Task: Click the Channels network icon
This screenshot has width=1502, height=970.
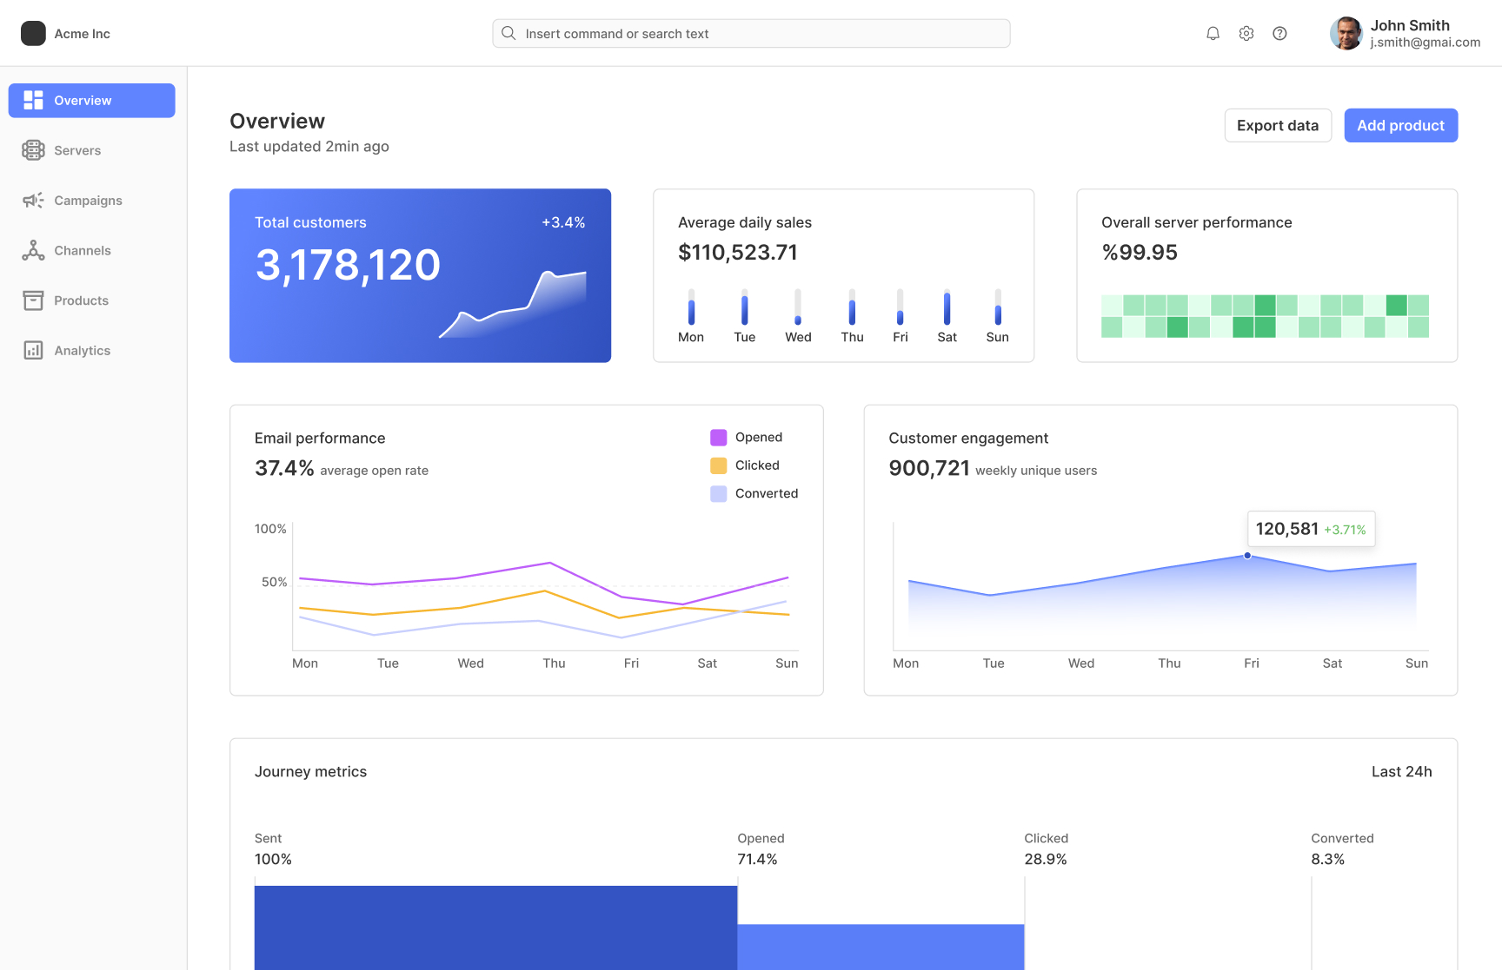Action: 33,250
